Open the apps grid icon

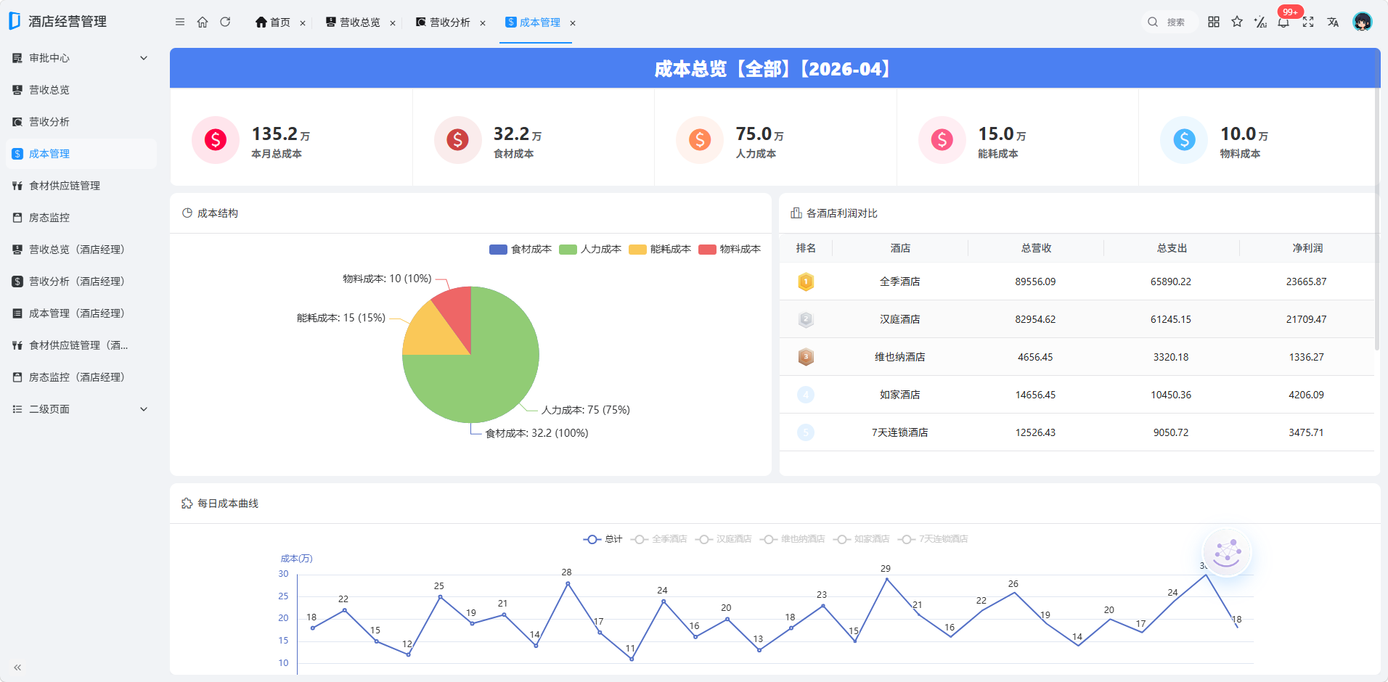point(1214,22)
